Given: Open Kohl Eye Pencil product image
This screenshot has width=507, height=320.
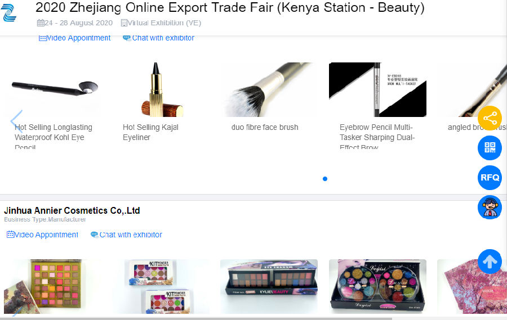Looking at the screenshot, I should click(x=52, y=89).
